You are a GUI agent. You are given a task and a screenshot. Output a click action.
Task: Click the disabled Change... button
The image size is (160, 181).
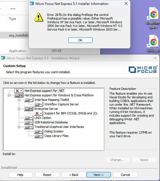click(117, 160)
